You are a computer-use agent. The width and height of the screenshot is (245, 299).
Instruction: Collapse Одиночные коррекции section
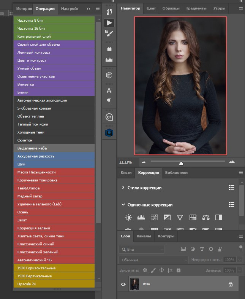pyautogui.click(x=123, y=205)
